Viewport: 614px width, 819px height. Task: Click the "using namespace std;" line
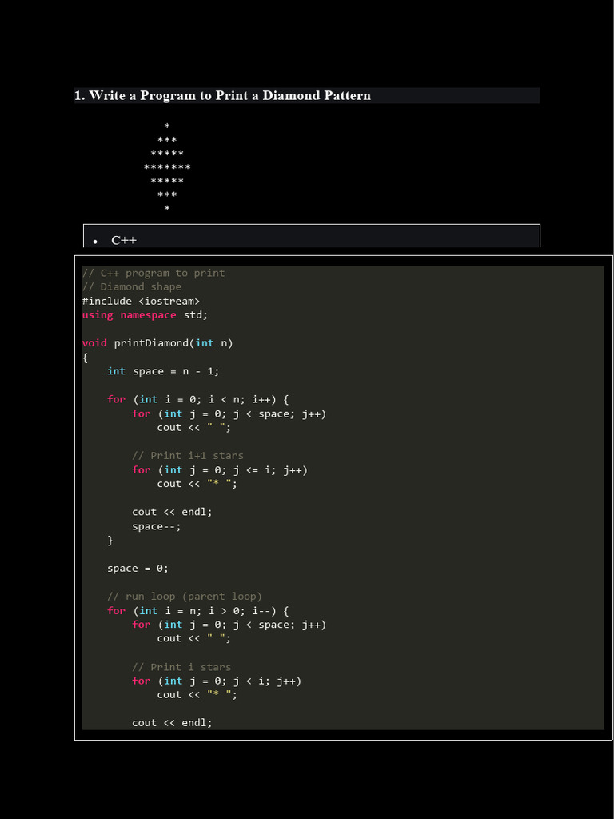click(x=145, y=314)
